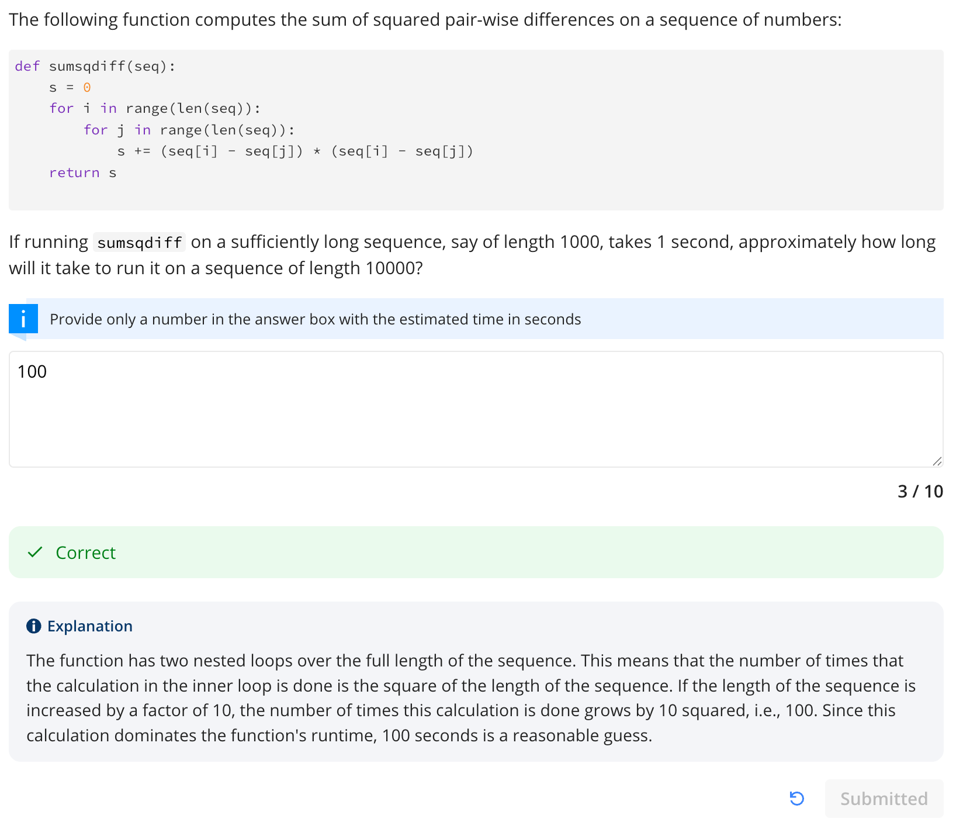Click the blue info icon beside the hint
The width and height of the screenshot is (970, 829).
23,319
